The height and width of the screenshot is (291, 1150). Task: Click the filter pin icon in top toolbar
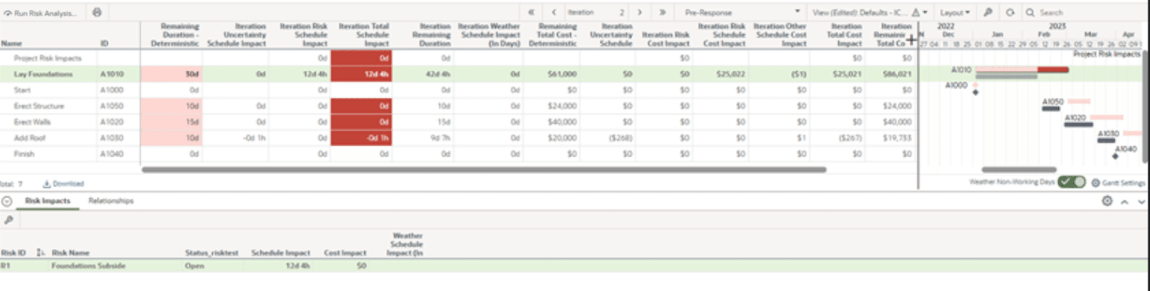click(988, 12)
